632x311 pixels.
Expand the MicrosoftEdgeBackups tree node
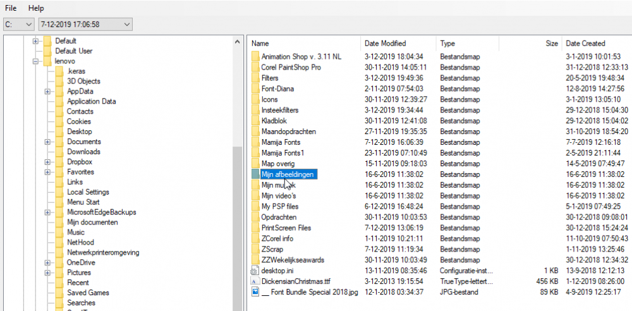47,212
